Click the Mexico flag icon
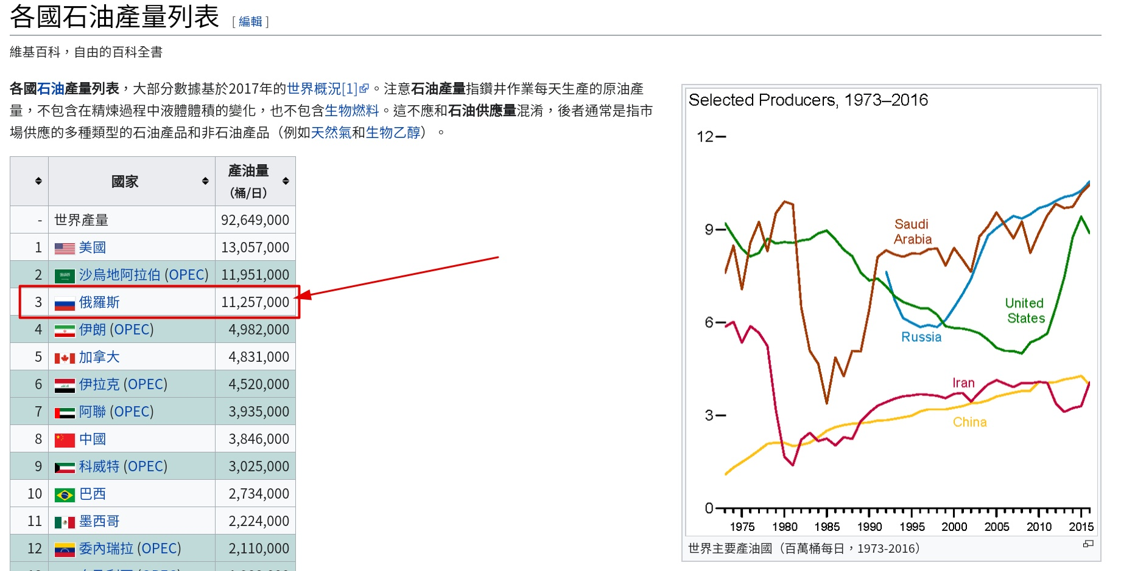 coord(65,522)
